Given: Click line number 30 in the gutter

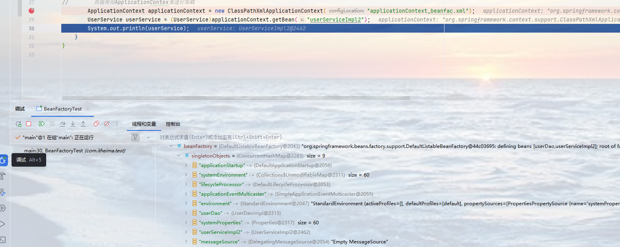Looking at the screenshot, I should point(31,28).
